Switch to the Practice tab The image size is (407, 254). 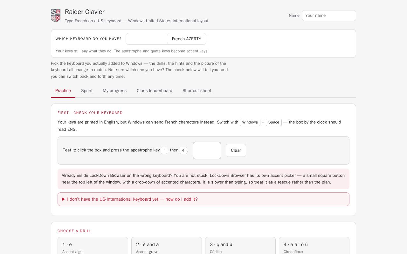63,91
